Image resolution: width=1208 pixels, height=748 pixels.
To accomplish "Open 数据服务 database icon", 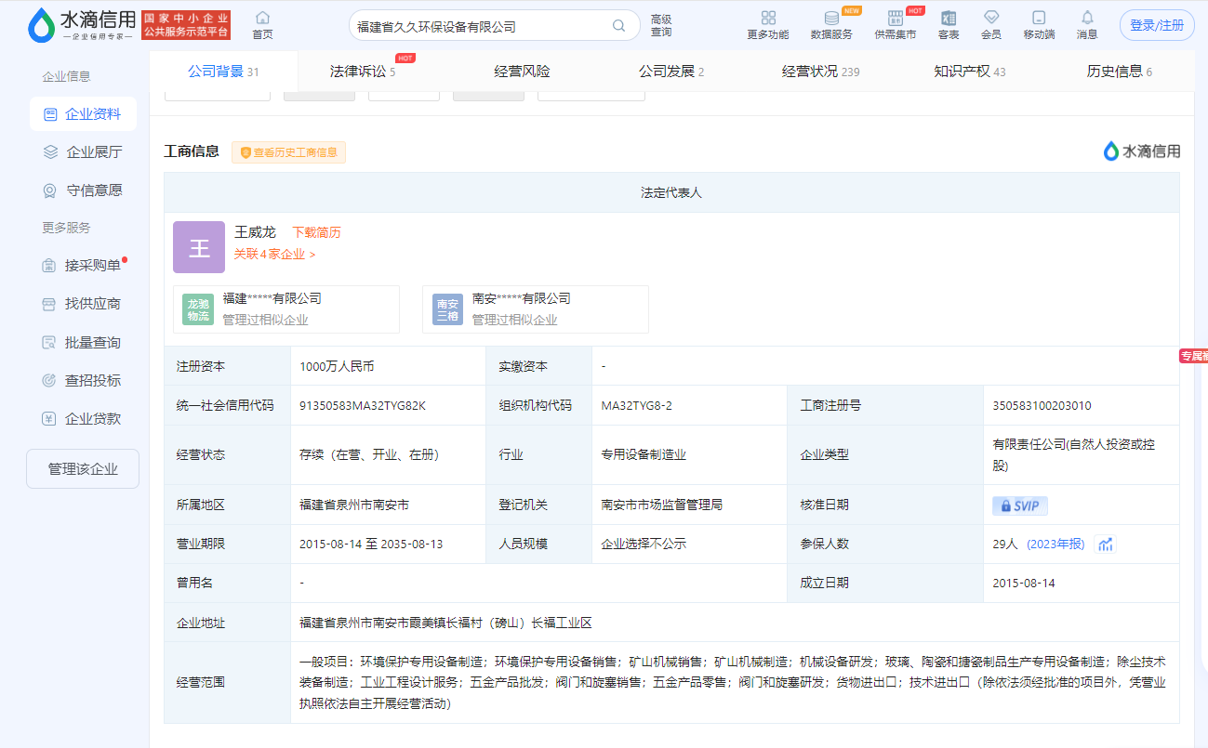I will pos(831,18).
